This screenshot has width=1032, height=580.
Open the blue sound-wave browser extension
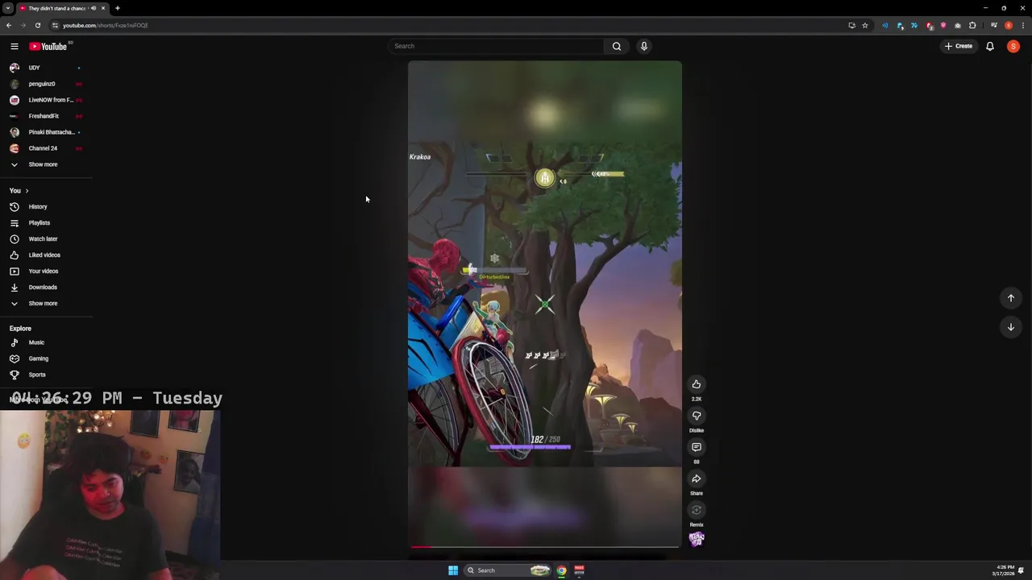click(885, 26)
